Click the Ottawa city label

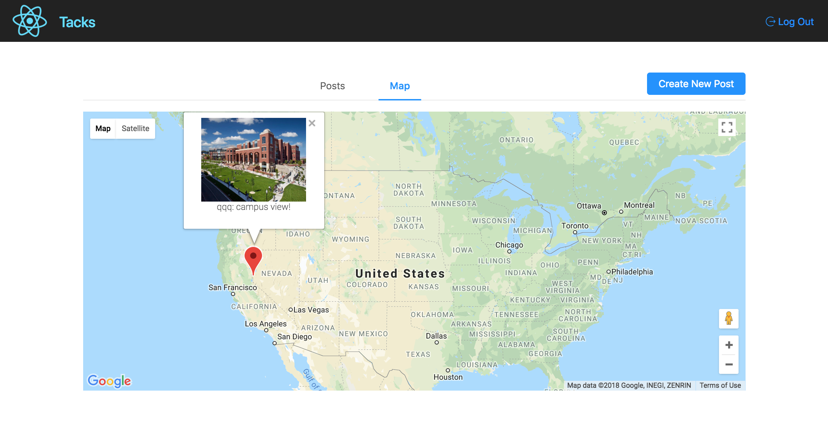(x=589, y=206)
